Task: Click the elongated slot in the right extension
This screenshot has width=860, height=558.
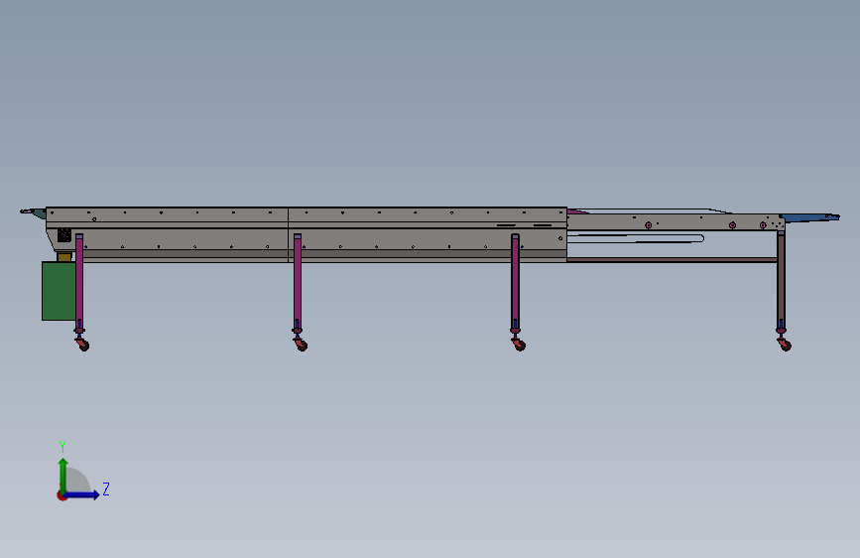Action: pyautogui.click(x=636, y=238)
